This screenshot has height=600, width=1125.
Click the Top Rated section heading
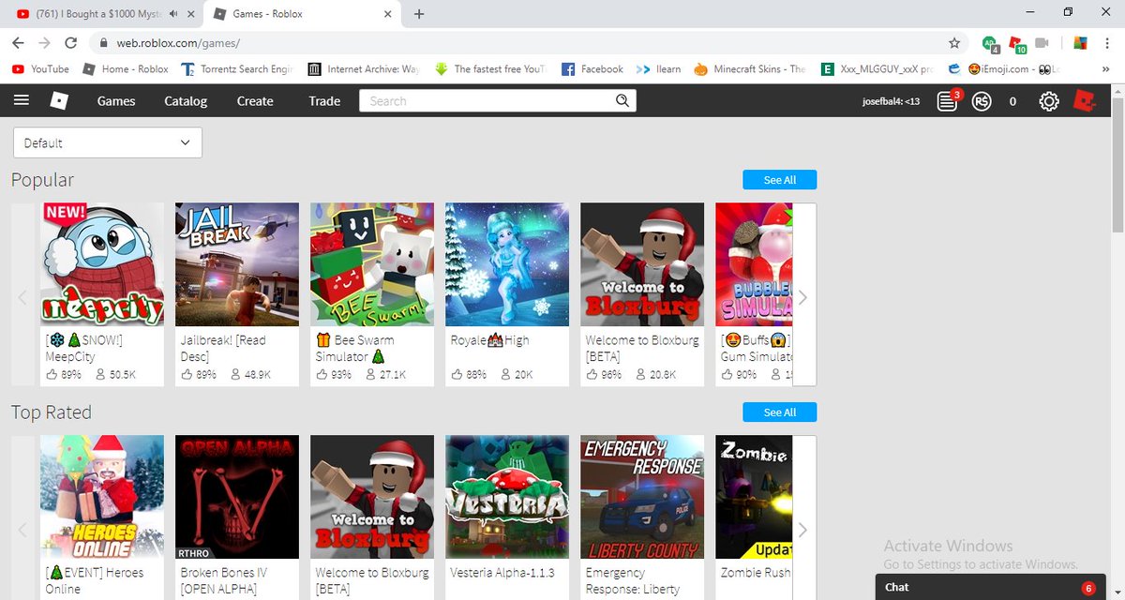(x=52, y=412)
